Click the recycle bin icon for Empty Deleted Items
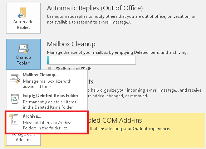The image size is (206, 149). 15,99
